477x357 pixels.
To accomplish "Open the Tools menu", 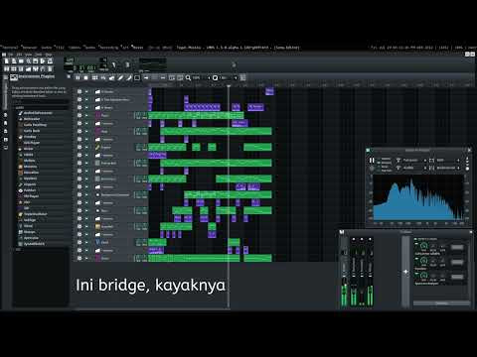I will (39, 55).
